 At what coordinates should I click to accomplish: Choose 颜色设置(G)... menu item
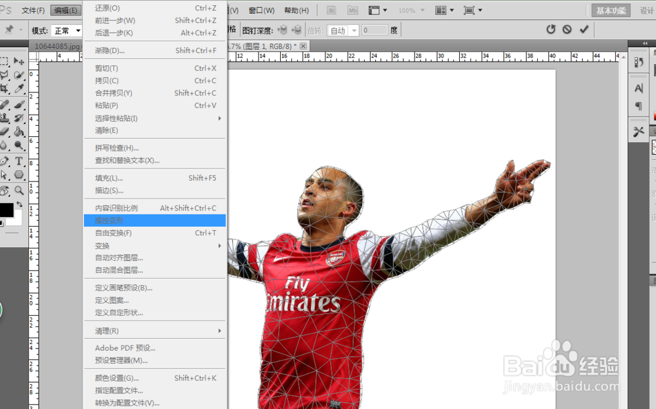tap(155, 378)
